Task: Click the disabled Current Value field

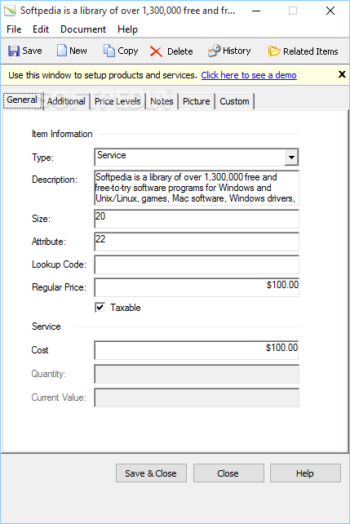Action: click(197, 397)
